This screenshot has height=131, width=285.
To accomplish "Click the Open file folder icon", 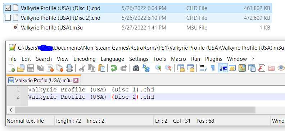I will [21, 68].
